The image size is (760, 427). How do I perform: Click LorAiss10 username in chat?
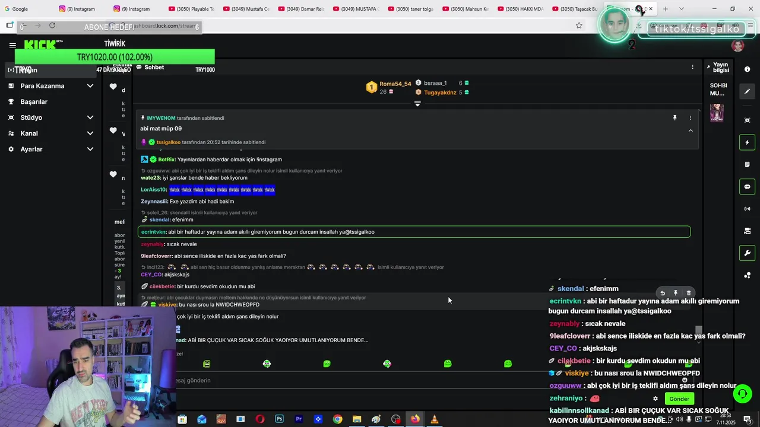(153, 190)
